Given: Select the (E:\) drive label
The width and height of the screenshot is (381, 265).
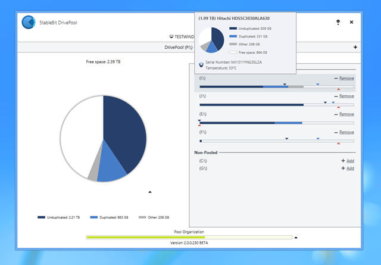Looking at the screenshot, I should coord(202,114).
